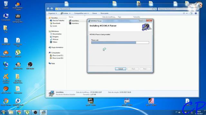
Task: Click the installer file icon in details pane
Action: click(x=51, y=94)
